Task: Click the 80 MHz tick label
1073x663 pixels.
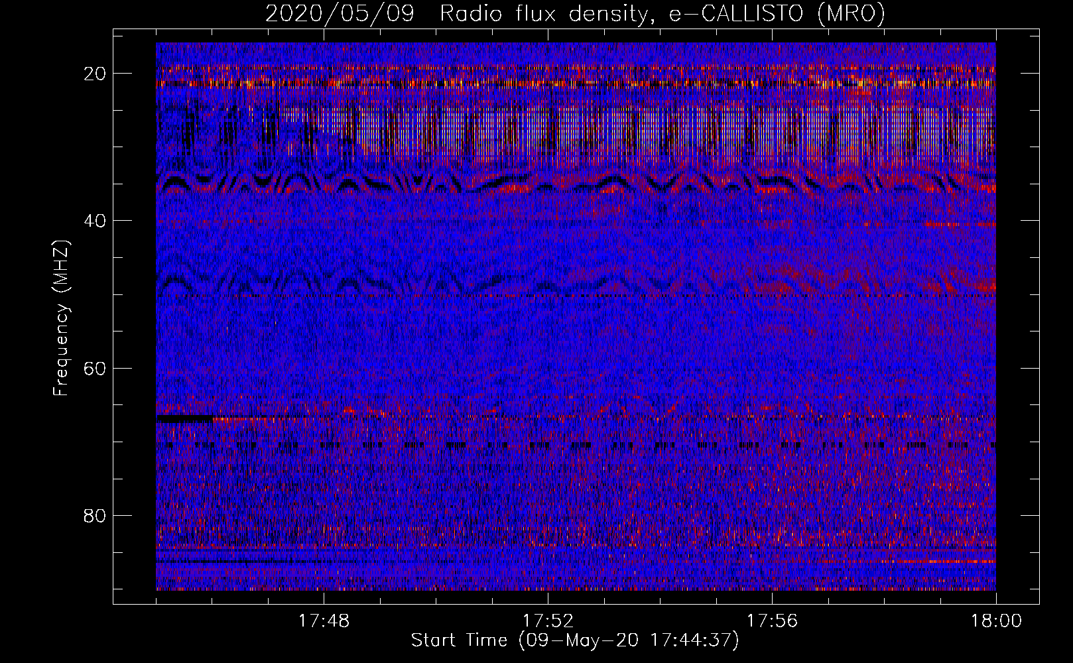Action: pos(95,515)
